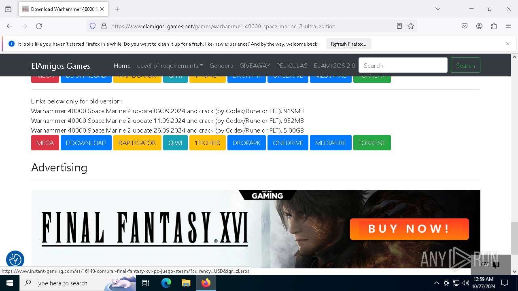
Task: Open the blue consent checkmark widget icon
Action: (x=15, y=259)
